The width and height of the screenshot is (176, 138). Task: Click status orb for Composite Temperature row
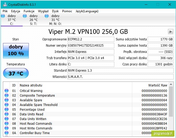(7, 95)
